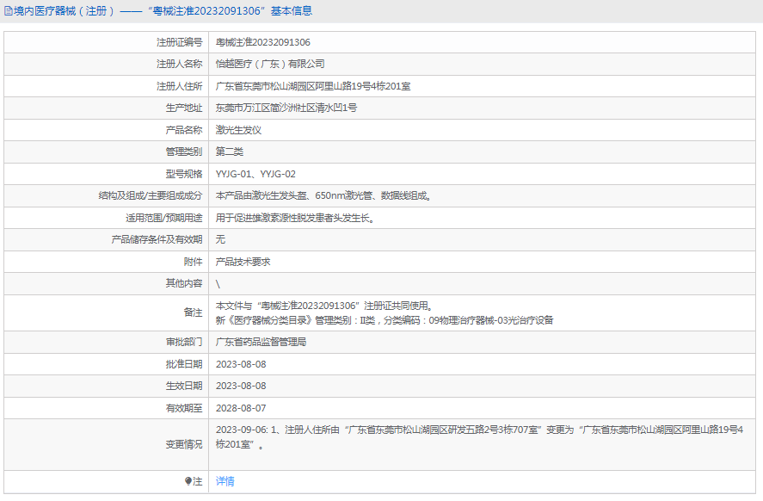Viewport: 763px width, 501px height.
Task: Click the 结构及组成/主要组成成分 label
Action: coord(151,195)
